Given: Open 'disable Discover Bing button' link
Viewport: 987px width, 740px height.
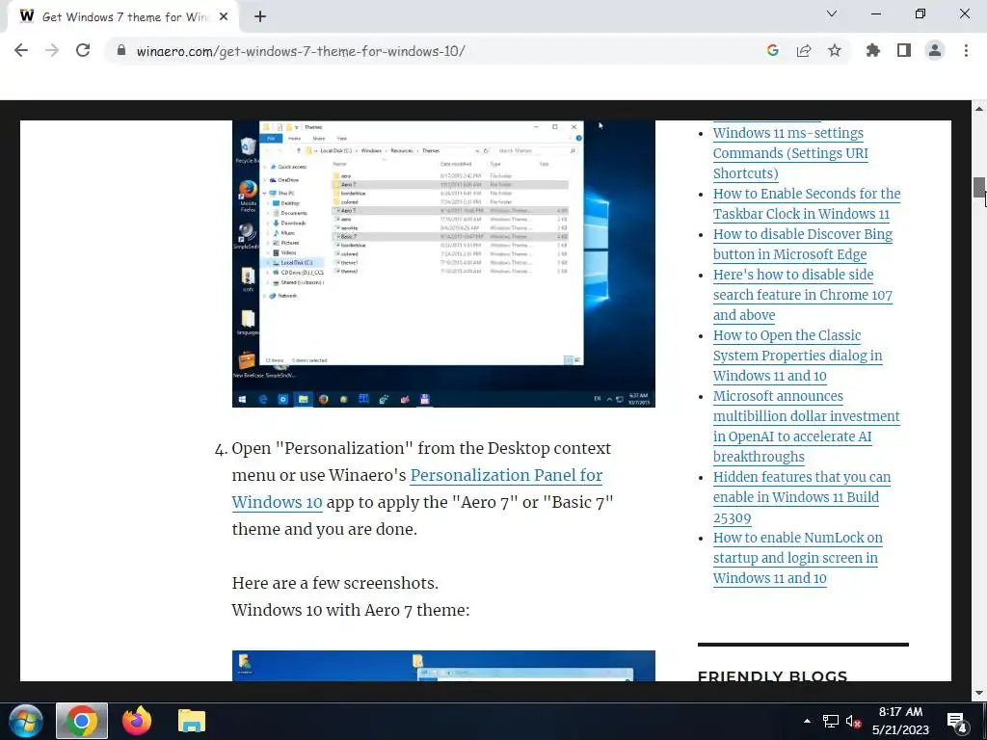Looking at the screenshot, I should (x=803, y=244).
